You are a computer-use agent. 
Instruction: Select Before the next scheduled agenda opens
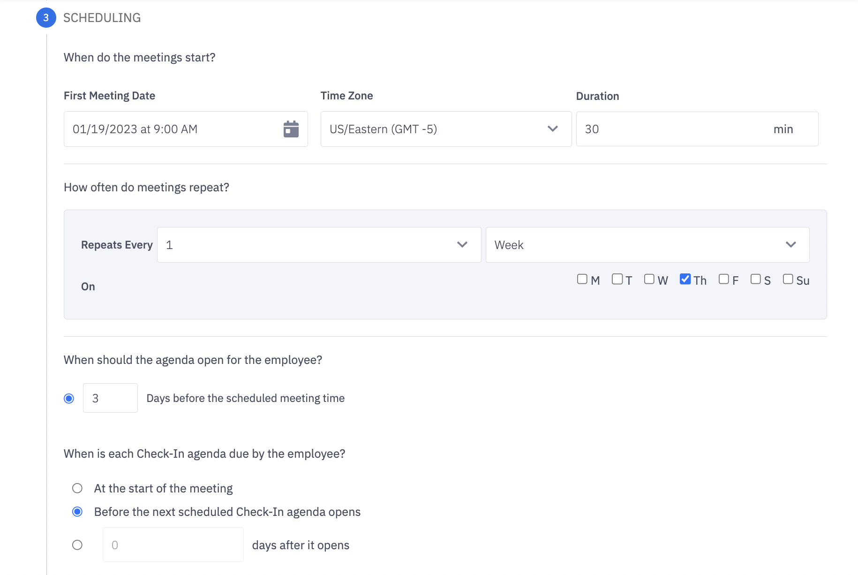(77, 512)
